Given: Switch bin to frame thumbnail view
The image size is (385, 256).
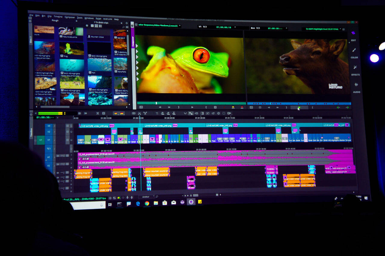Looking at the screenshot, I should pos(96,26).
